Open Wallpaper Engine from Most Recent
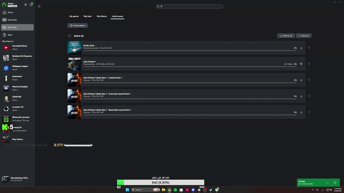This screenshot has width=344, height=193. click(x=17, y=68)
